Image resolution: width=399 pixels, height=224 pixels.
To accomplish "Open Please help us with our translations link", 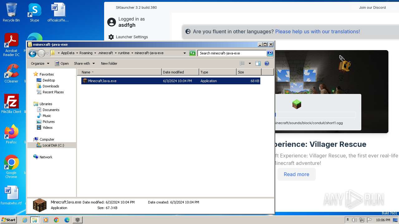I will 317,31.
